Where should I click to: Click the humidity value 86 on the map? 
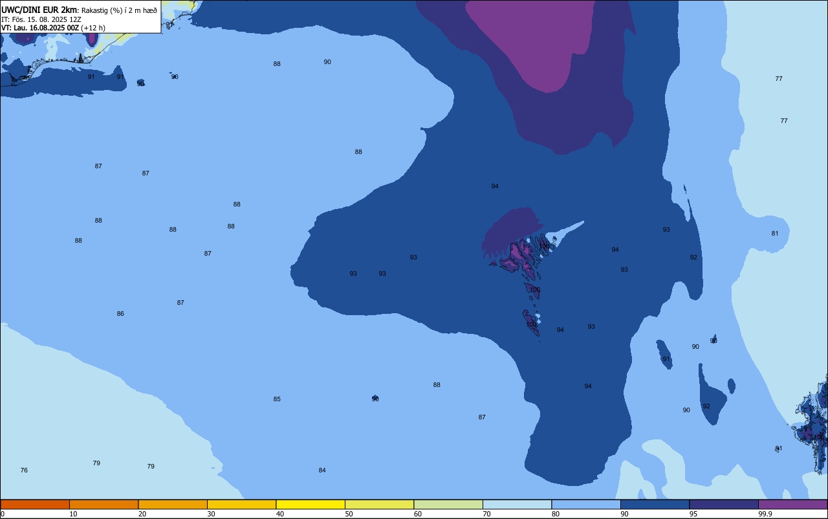point(120,314)
